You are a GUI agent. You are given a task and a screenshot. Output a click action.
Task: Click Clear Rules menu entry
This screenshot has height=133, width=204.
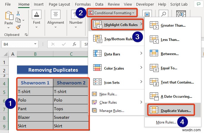coord(116,102)
